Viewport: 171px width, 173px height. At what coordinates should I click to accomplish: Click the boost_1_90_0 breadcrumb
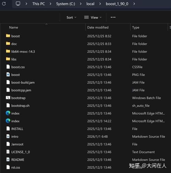click(117, 4)
